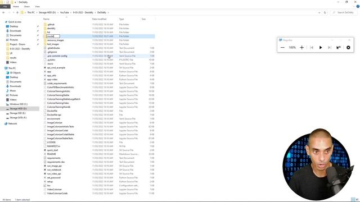Click 9-03-2022 - DeoldiFy breadcrumb
Image resolution: width=360 pixels, height=202 pixels.
point(83,12)
